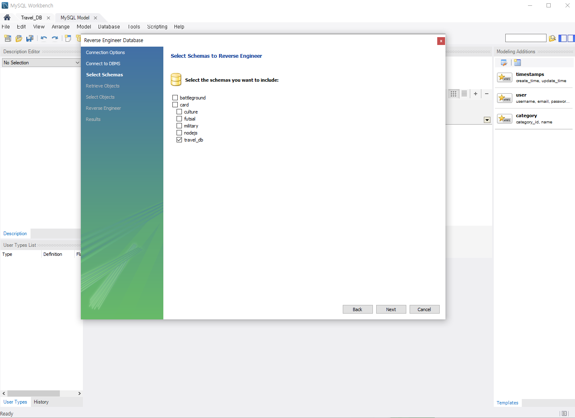Viewport: 575px width, 418px height.
Task: Check the battleground schema checkbox
Action: pyautogui.click(x=175, y=98)
